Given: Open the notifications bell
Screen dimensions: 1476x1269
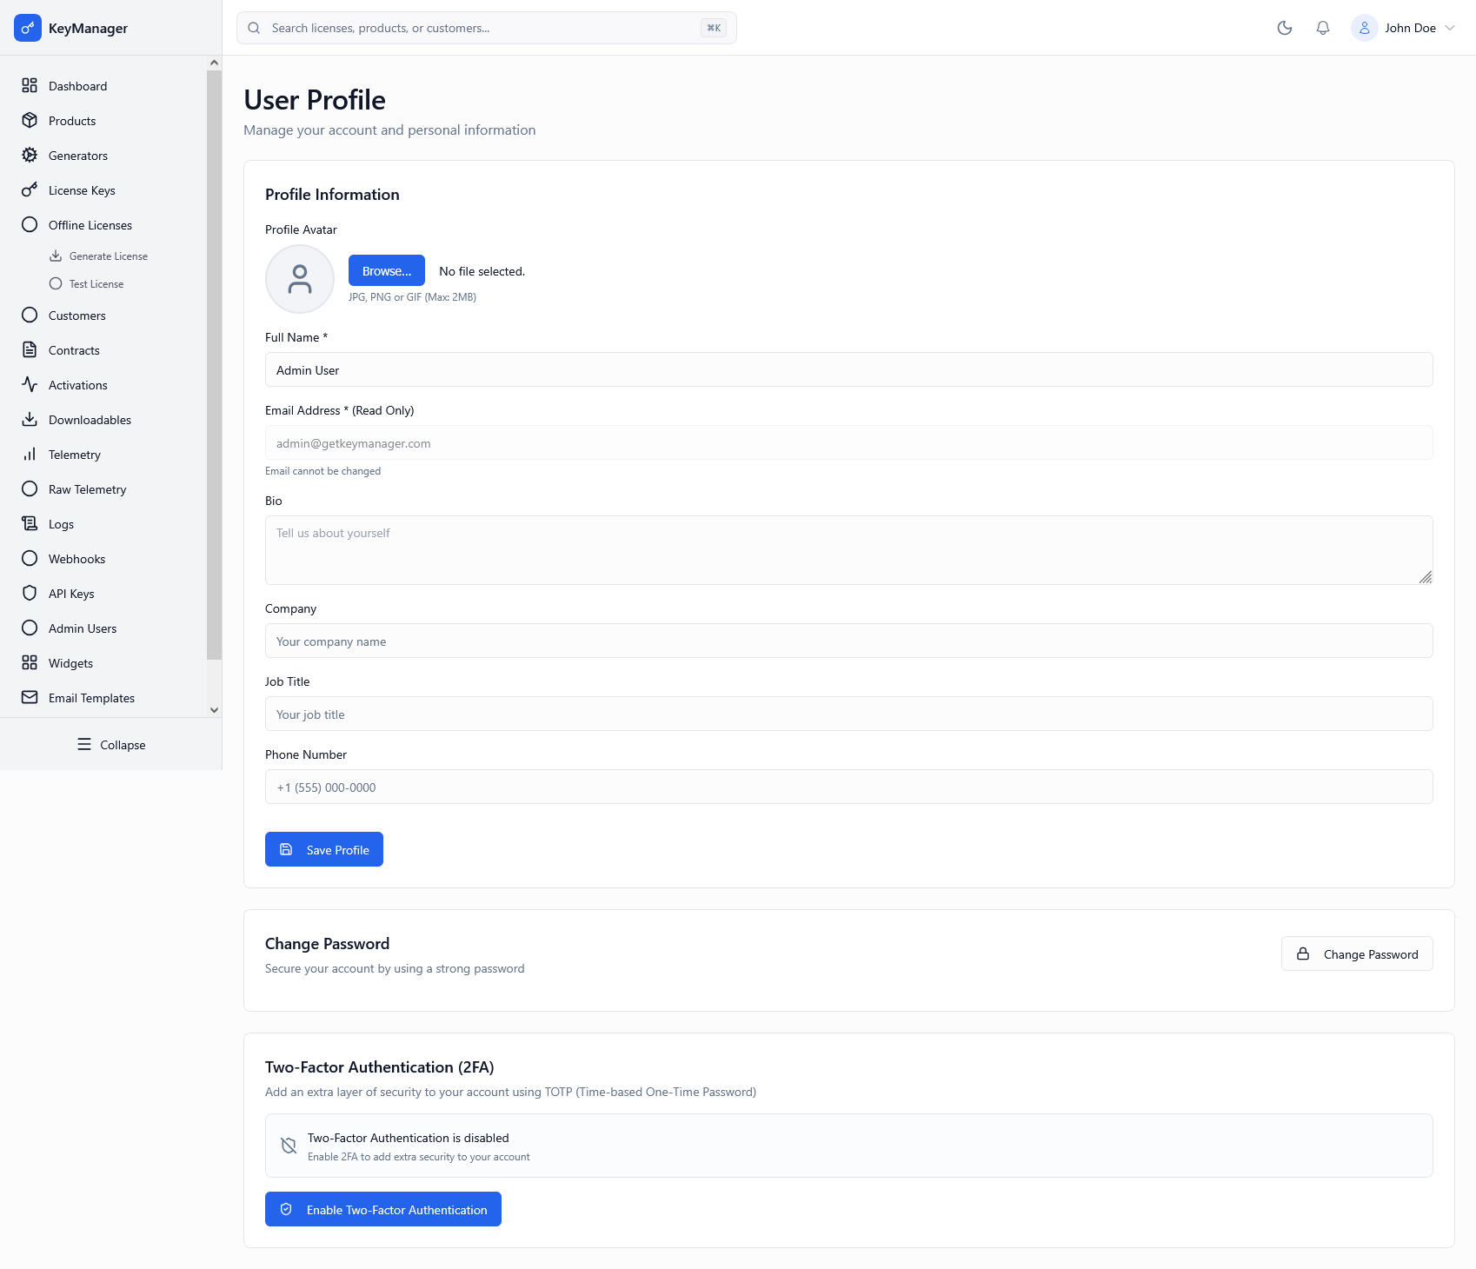Looking at the screenshot, I should tap(1322, 28).
